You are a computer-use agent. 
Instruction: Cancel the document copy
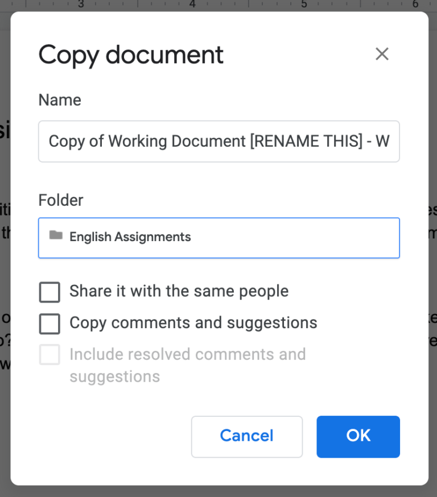coord(246,436)
